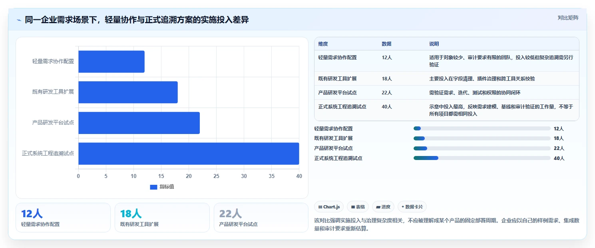Click the progress bar for 正式系统工程追溯试点
This screenshot has width=595, height=248.
[482, 158]
